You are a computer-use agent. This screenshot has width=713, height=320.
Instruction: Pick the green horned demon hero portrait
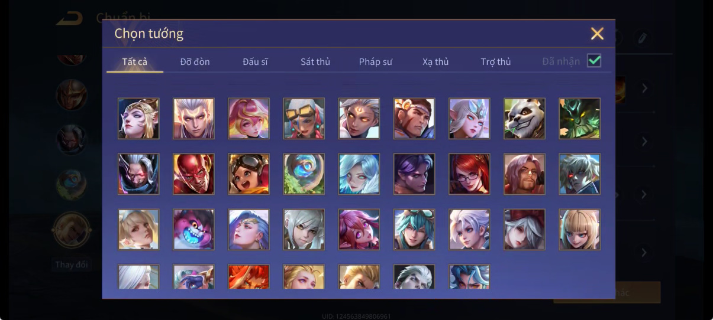580,119
